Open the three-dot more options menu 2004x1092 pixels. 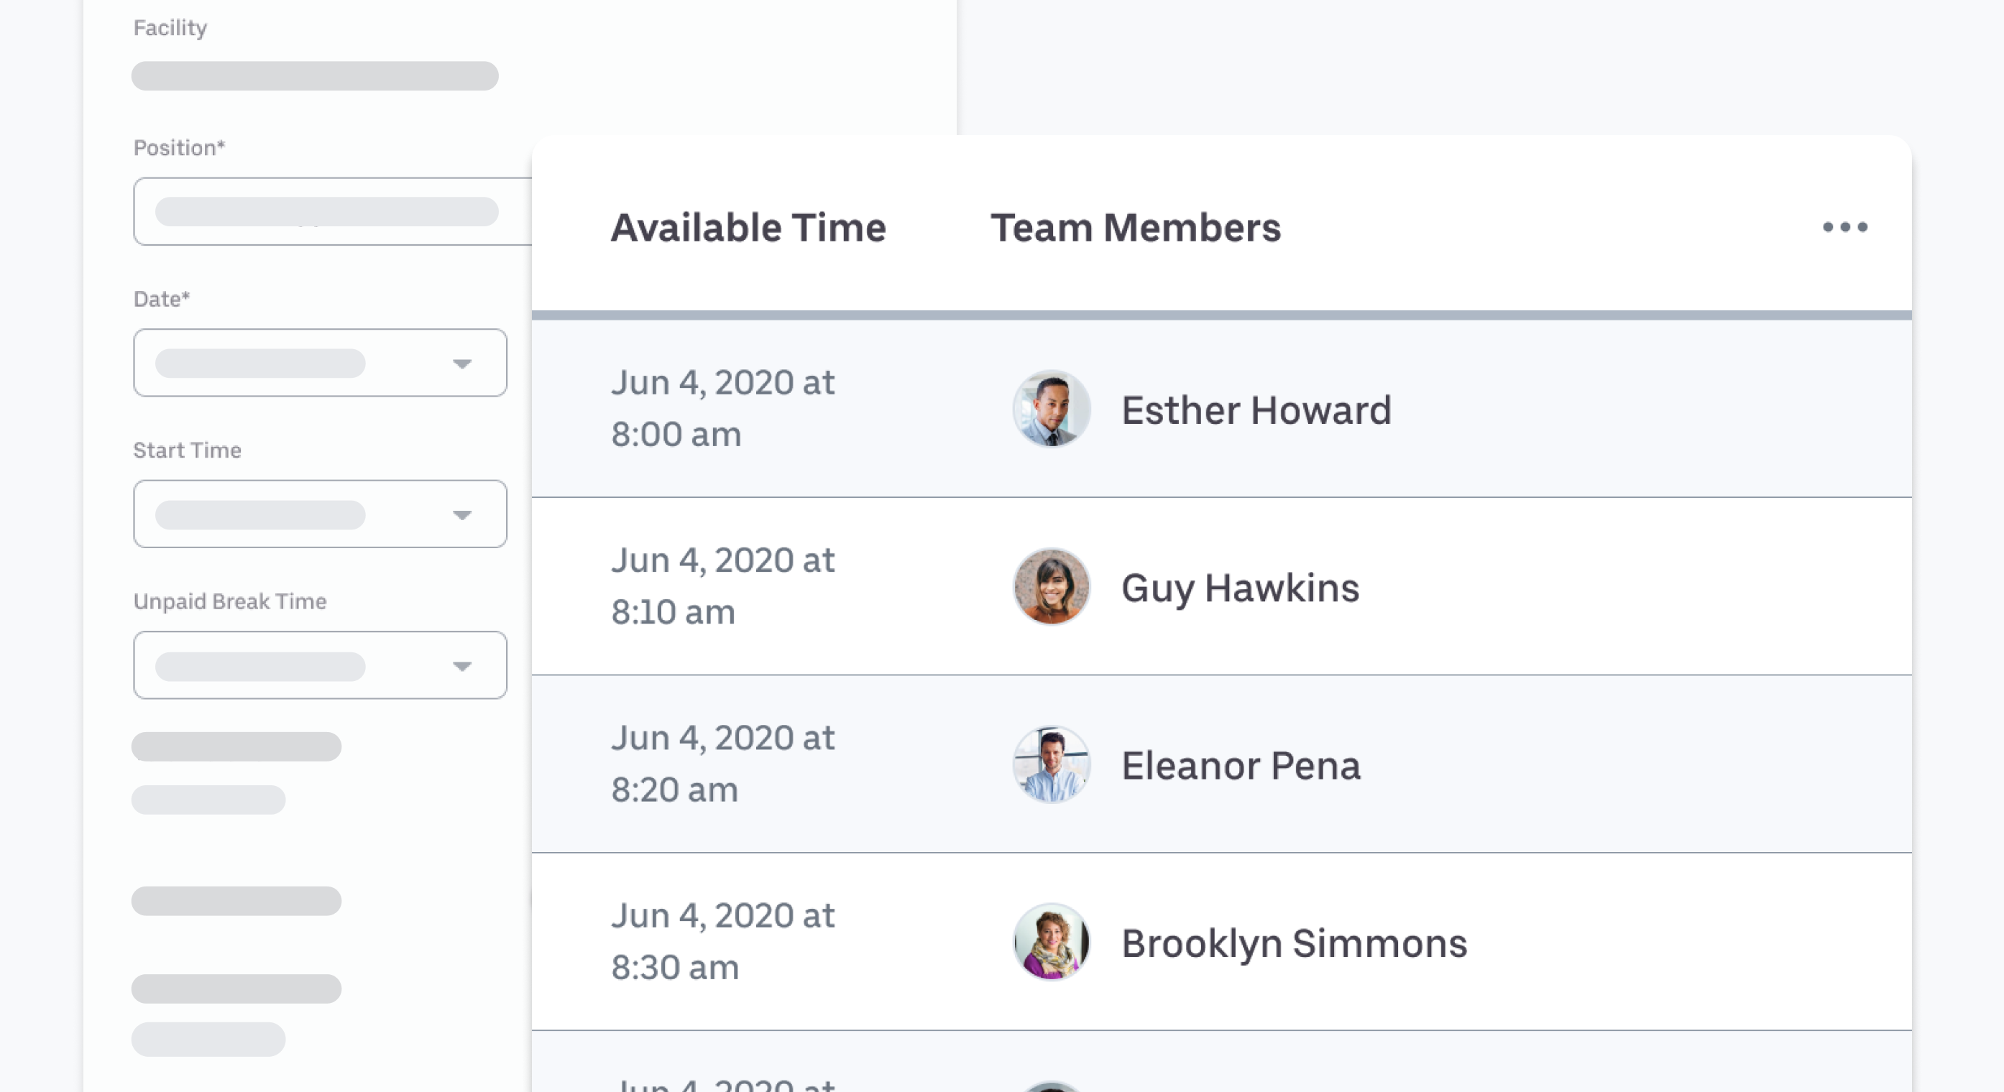point(1844,227)
